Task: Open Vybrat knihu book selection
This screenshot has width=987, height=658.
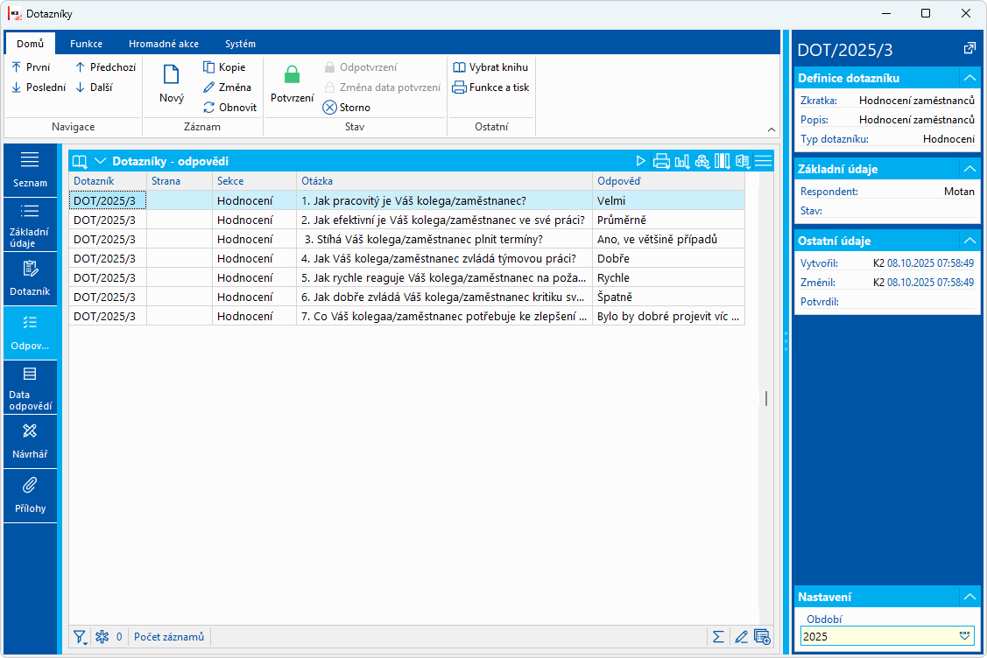Action: pos(491,67)
